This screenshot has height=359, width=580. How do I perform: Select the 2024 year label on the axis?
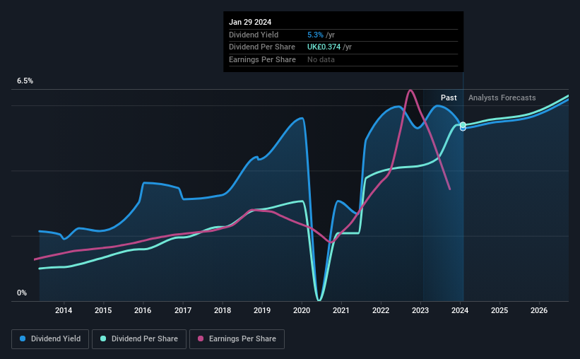[460, 310]
